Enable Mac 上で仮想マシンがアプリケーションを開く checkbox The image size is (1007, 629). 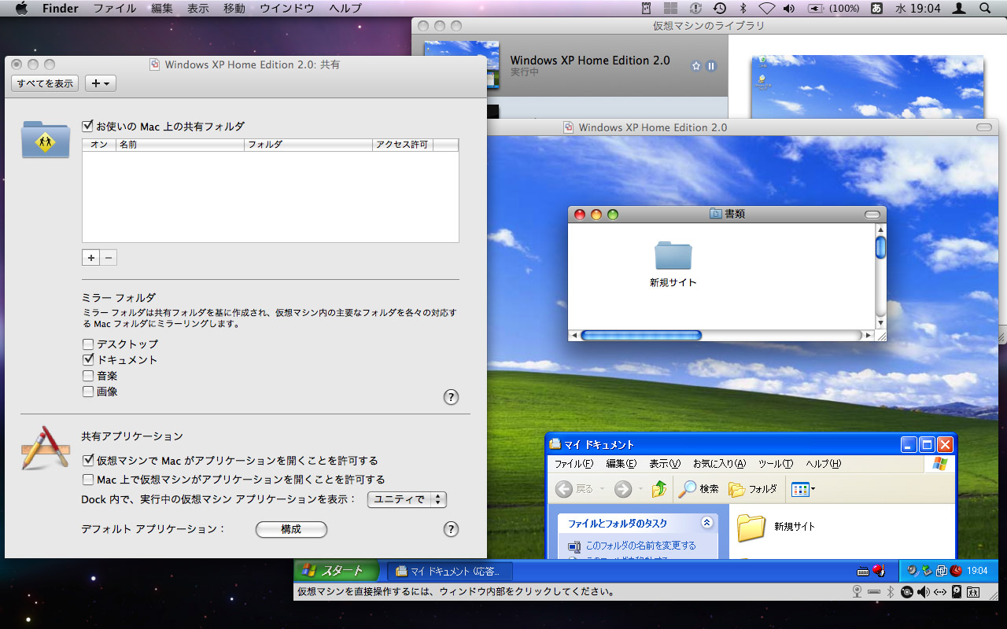coord(88,480)
